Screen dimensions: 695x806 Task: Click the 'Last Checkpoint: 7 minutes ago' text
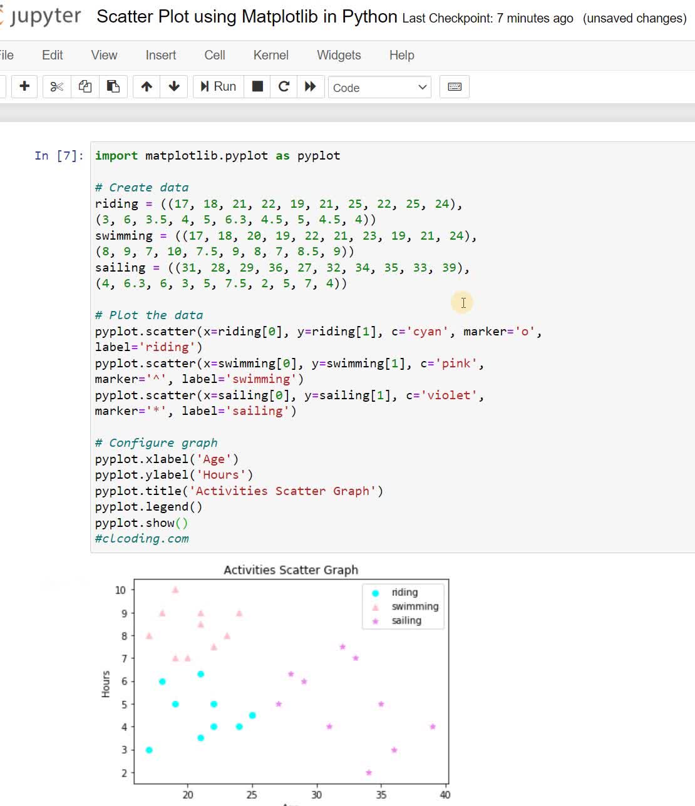(x=488, y=19)
